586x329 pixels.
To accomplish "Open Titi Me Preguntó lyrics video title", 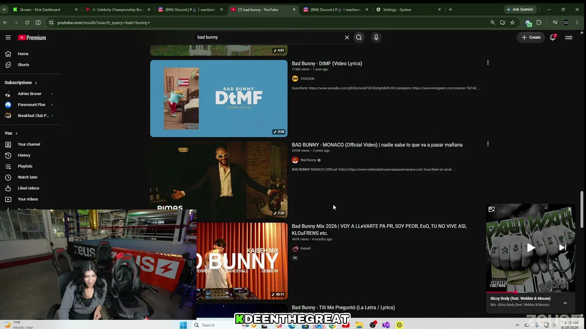I will point(343,308).
